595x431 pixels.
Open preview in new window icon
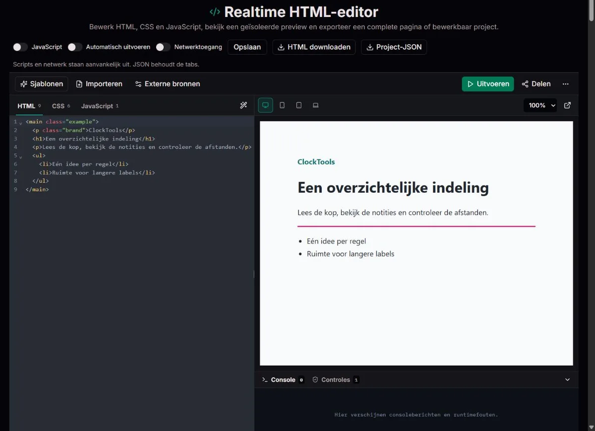[568, 105]
